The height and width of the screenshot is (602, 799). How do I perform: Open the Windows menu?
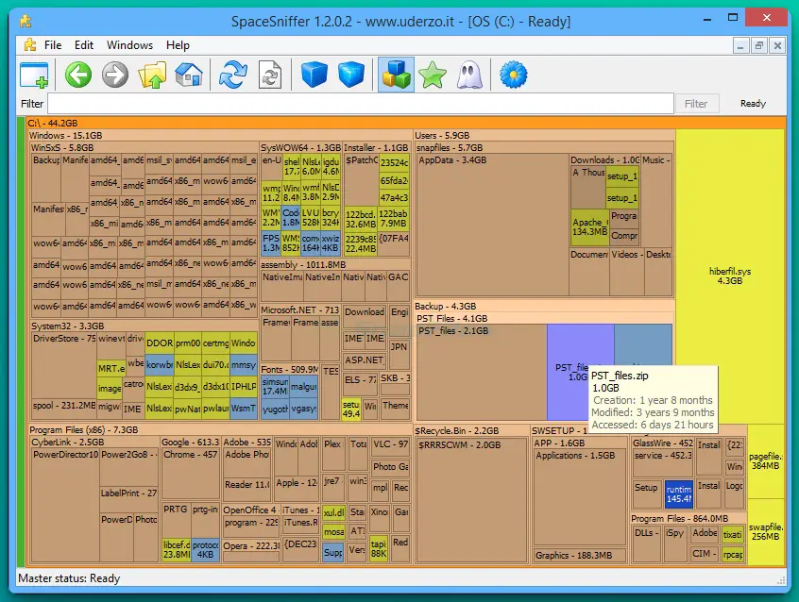click(129, 45)
